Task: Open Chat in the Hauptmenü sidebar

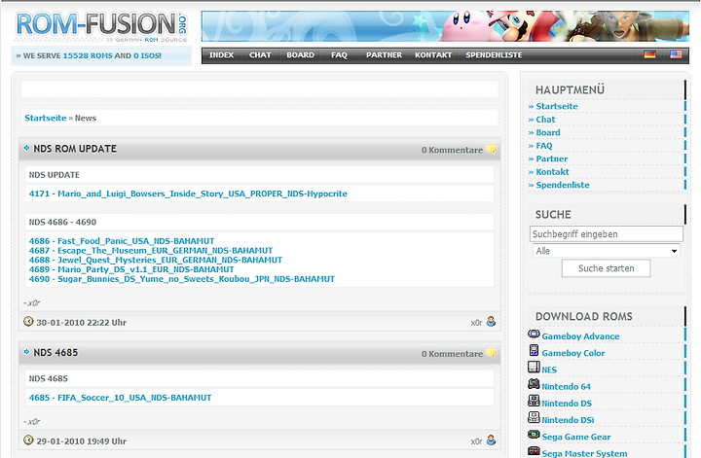Action: pos(545,120)
